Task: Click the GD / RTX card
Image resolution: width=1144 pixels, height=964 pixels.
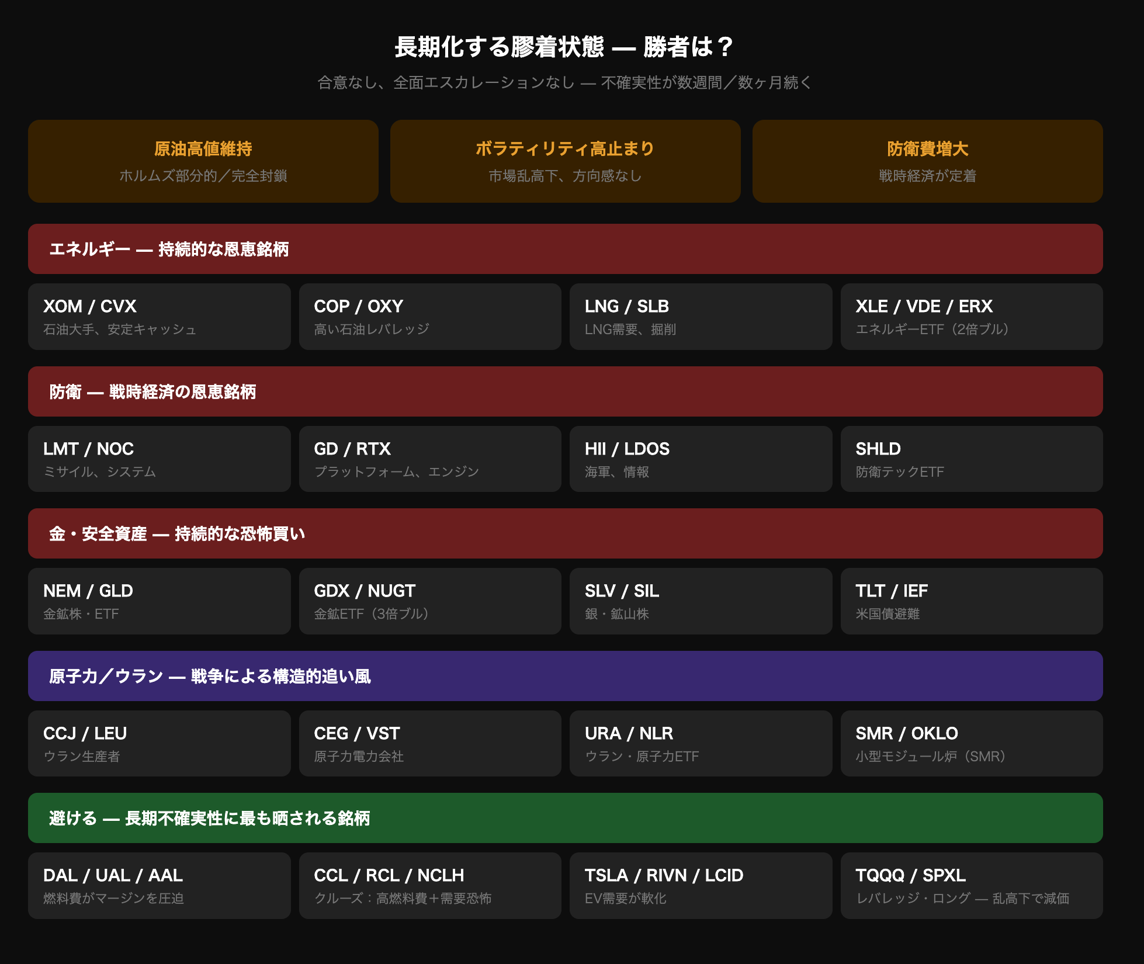Action: point(429,459)
